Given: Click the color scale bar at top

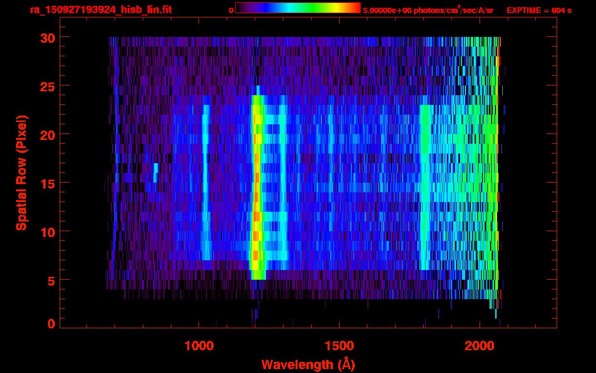Looking at the screenshot, I should 298,8.
